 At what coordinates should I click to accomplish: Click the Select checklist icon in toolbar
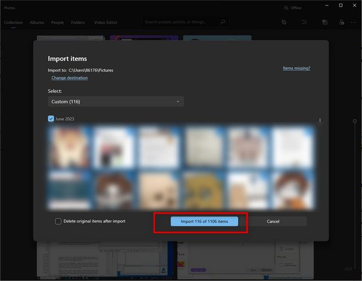pyautogui.click(x=304, y=22)
